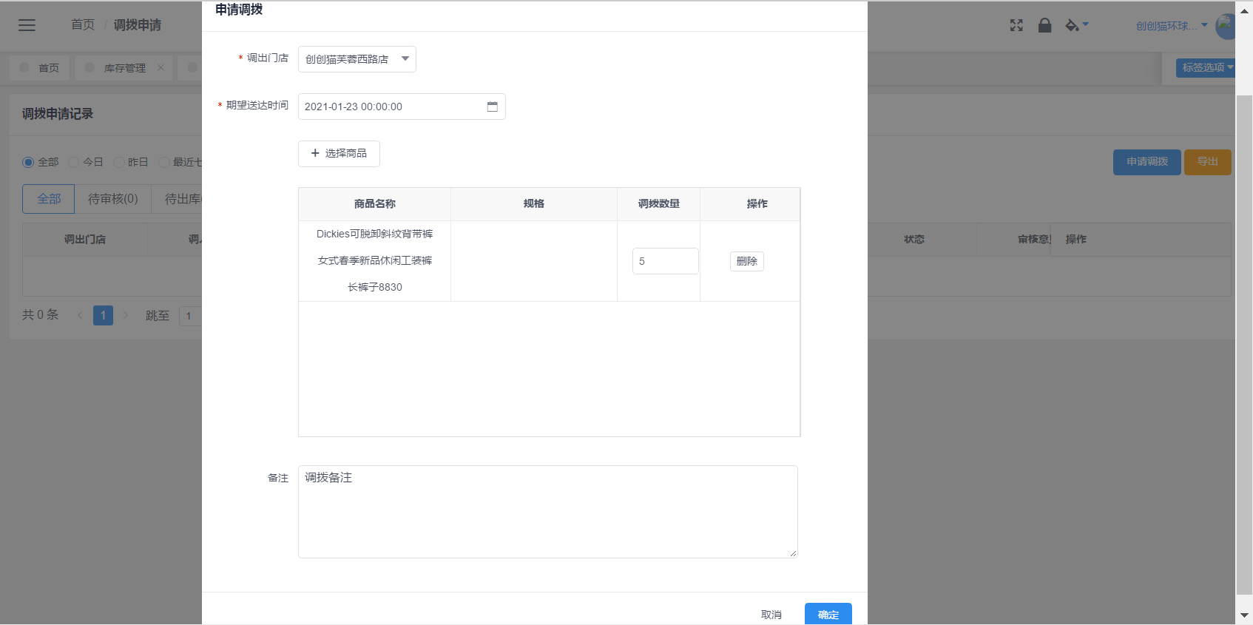Click the user avatar image
Viewport: 1253px width, 625px height.
tap(1226, 27)
